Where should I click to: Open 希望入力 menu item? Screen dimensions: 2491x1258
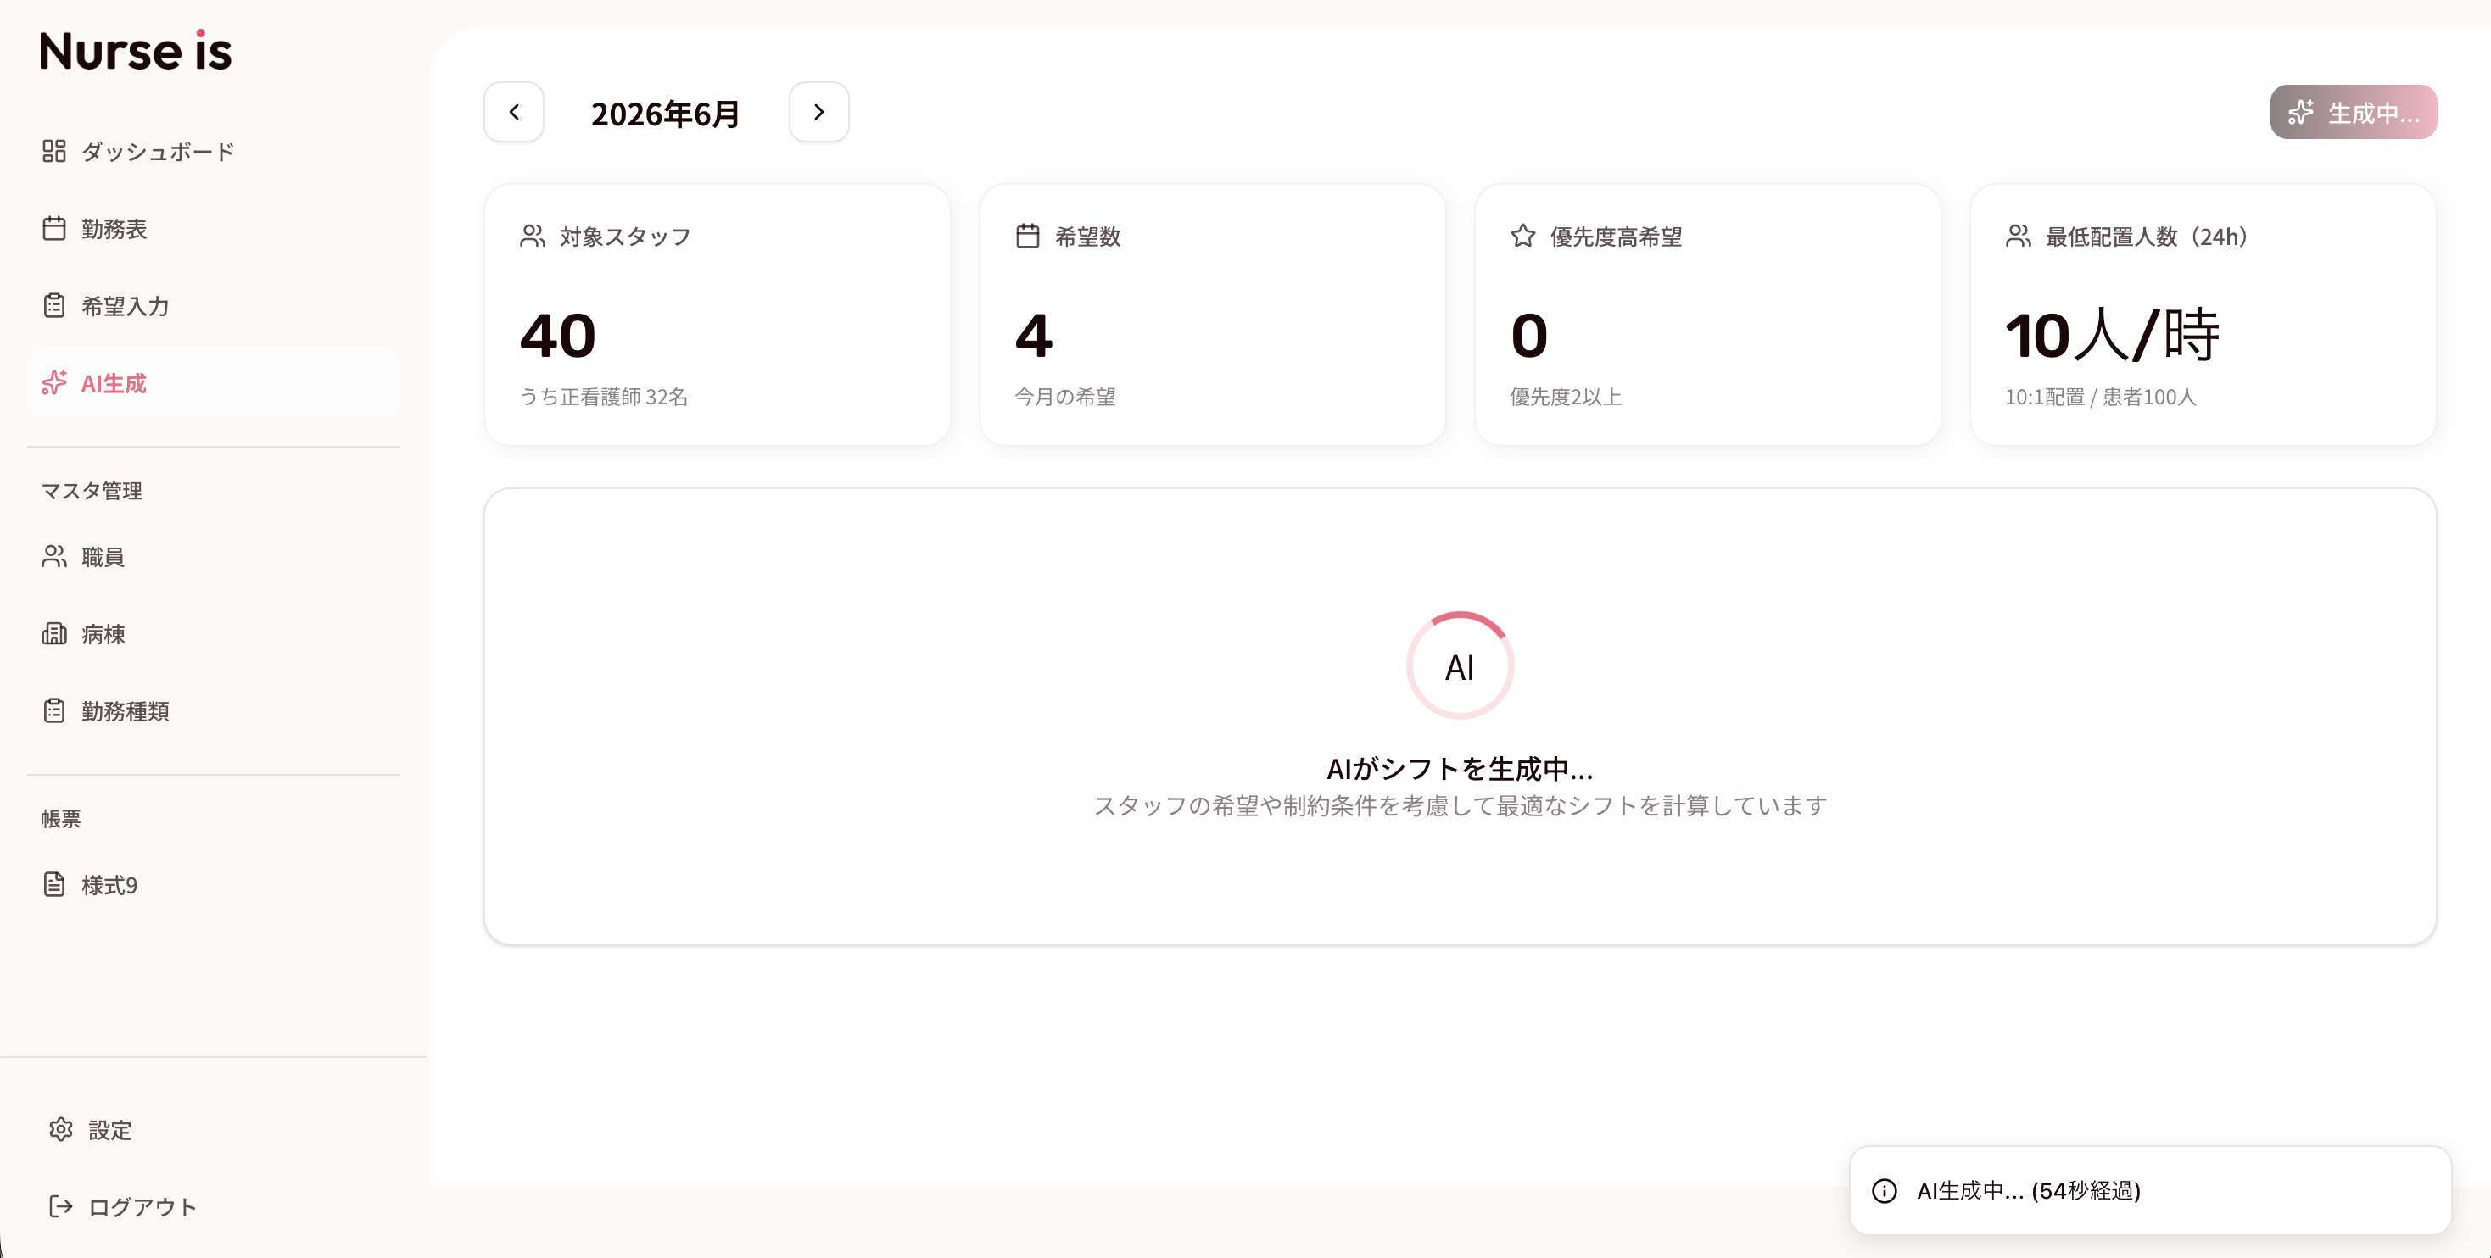tap(213, 306)
